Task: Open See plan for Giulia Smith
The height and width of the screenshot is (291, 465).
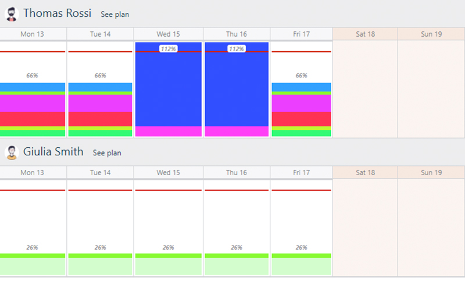Action: (107, 153)
